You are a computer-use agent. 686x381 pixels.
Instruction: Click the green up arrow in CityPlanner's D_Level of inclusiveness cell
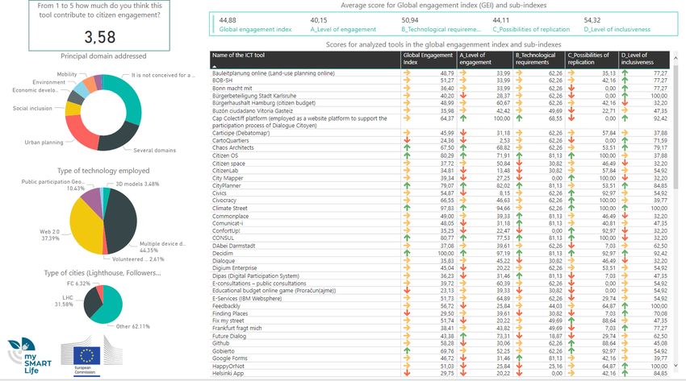(x=625, y=185)
